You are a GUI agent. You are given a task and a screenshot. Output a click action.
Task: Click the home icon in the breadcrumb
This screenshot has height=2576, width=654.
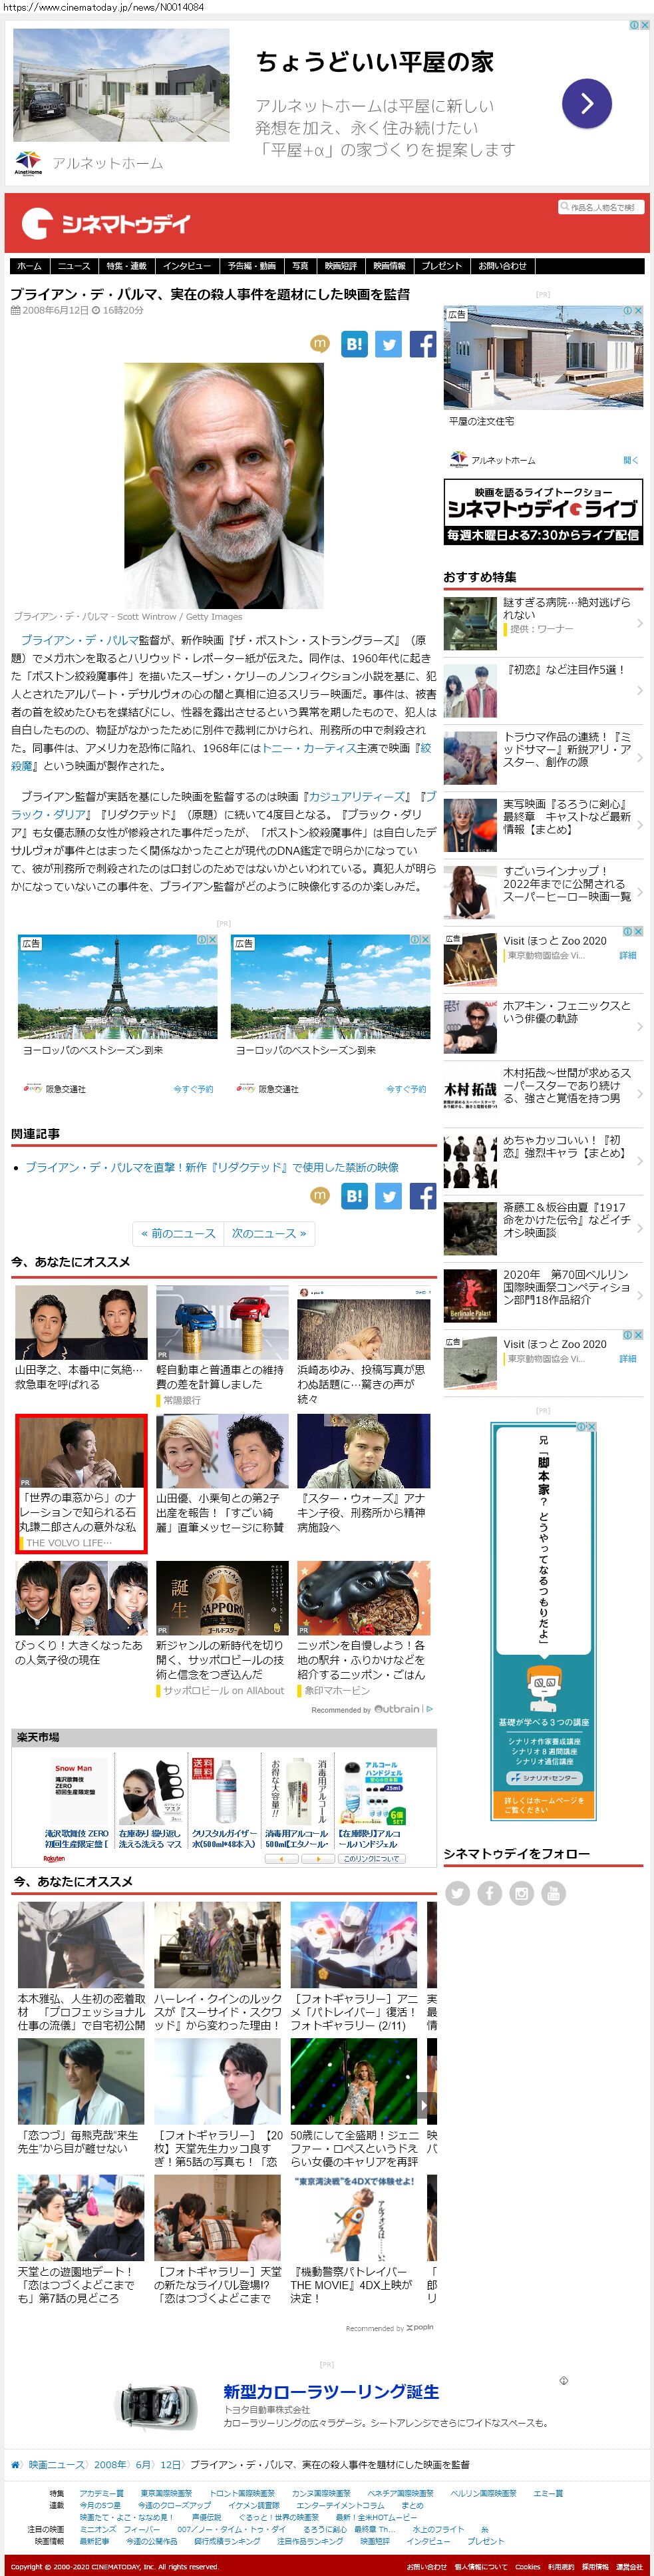tap(15, 2464)
